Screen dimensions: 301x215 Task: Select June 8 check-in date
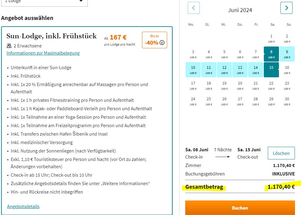pos(271,54)
